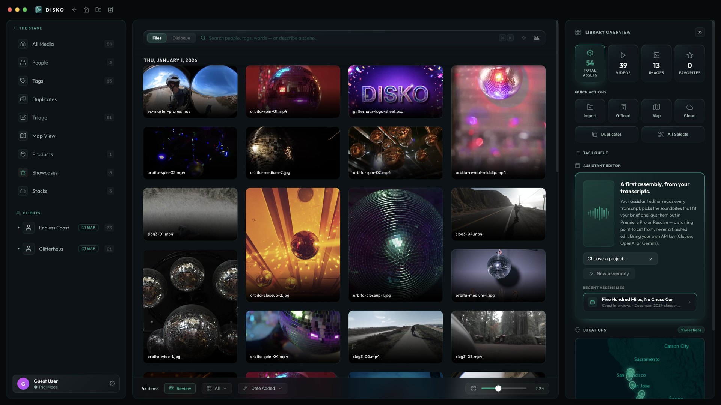Switch to the Files tab
This screenshot has width=721, height=405.
(x=157, y=38)
